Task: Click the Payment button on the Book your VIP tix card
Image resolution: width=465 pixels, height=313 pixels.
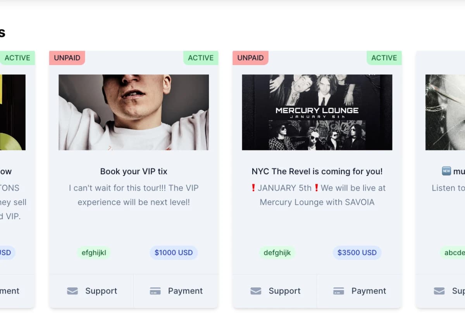Action: [176, 291]
